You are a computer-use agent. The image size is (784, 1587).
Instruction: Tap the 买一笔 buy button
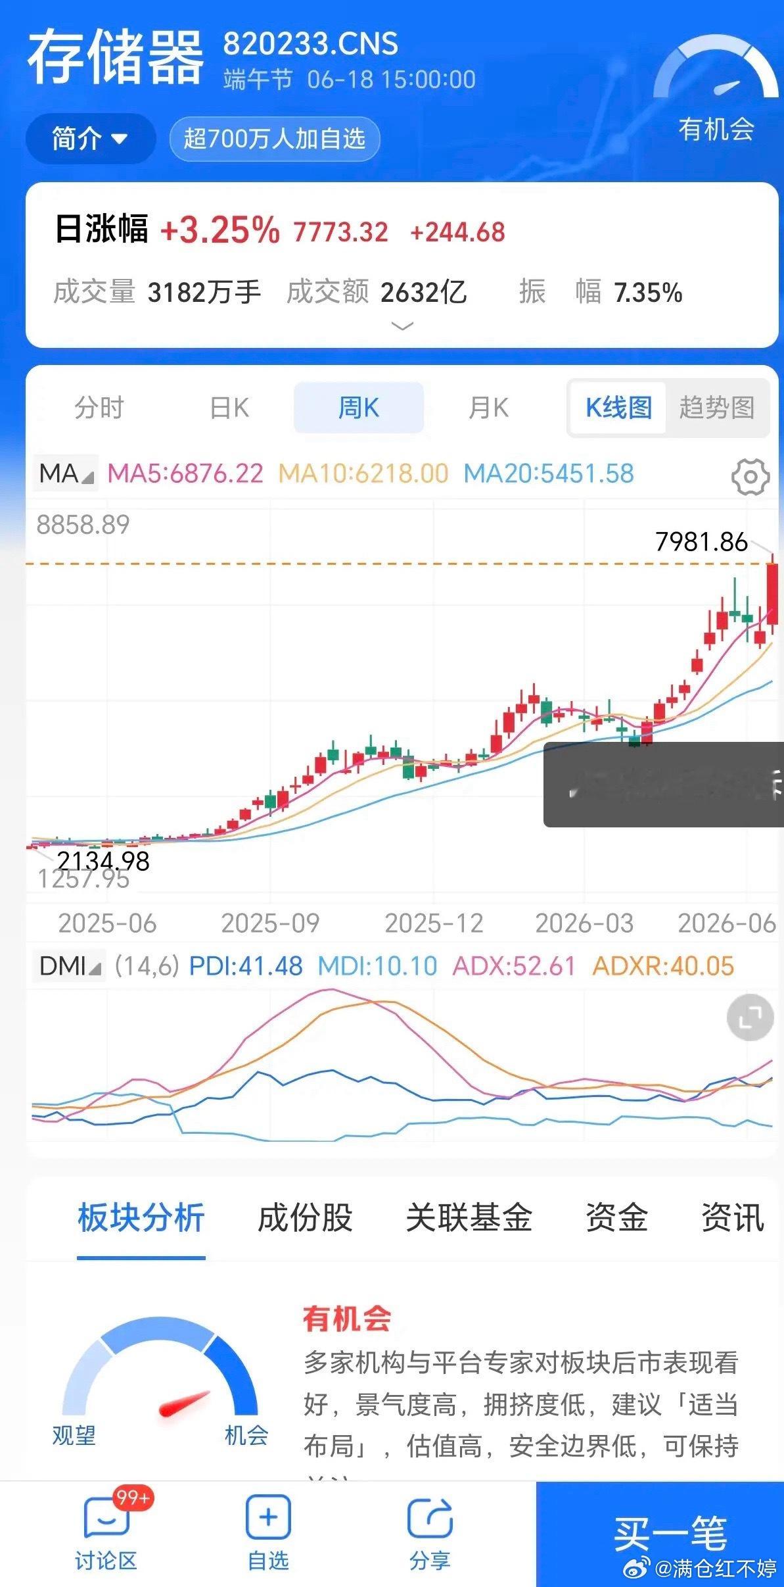click(660, 1534)
